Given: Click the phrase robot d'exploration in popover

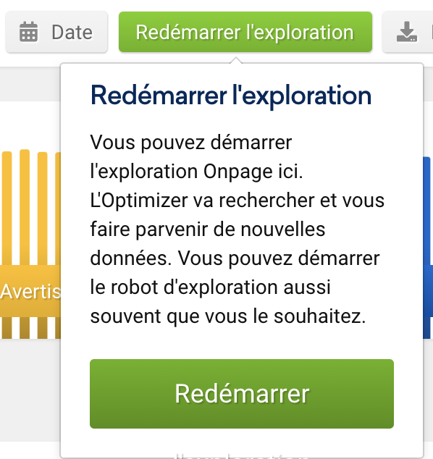Looking at the screenshot, I should click(221, 287).
